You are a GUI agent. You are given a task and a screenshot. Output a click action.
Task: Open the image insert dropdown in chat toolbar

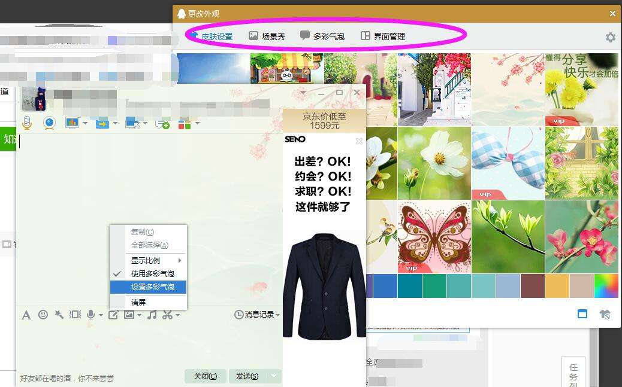138,315
